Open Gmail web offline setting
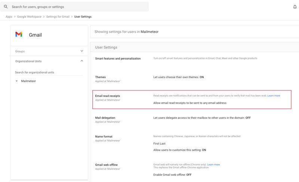 tap(106, 165)
